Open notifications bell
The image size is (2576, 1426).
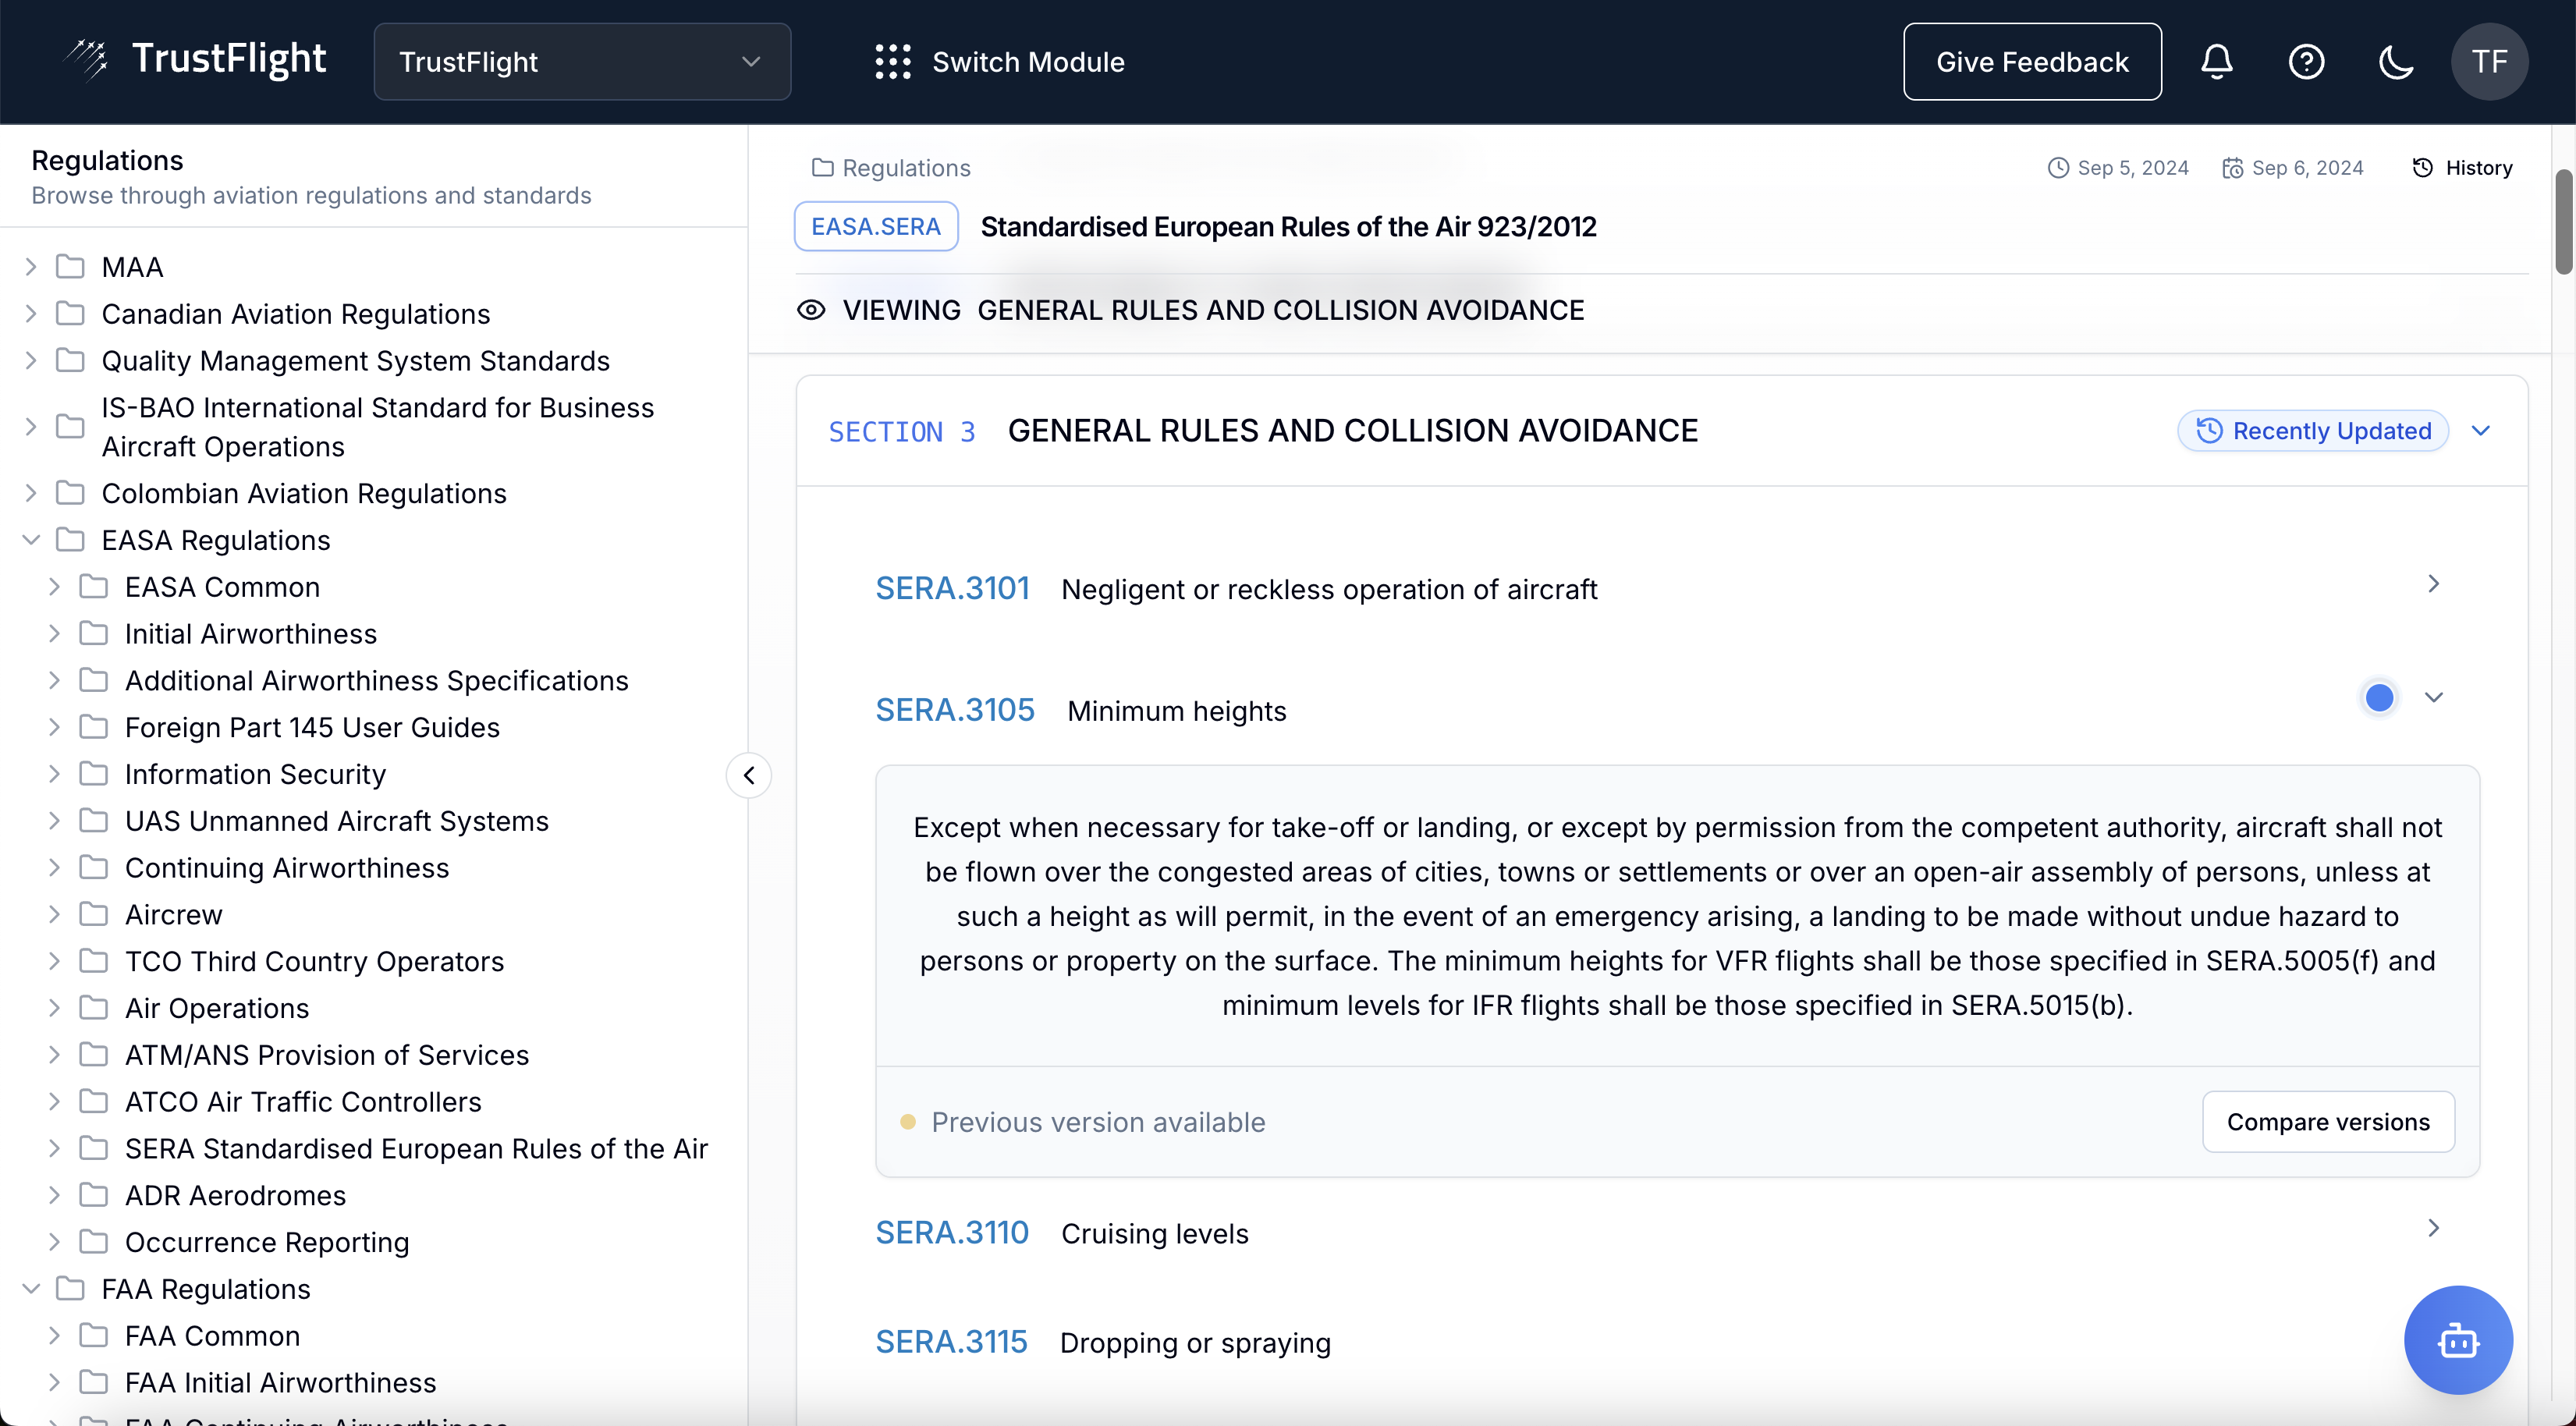coord(2216,62)
